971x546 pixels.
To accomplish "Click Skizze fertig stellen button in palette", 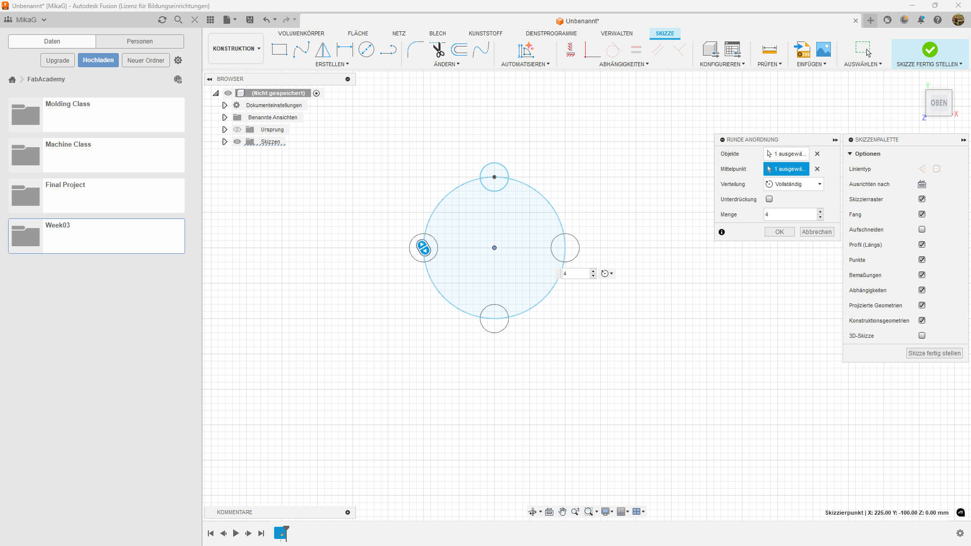I will [934, 353].
